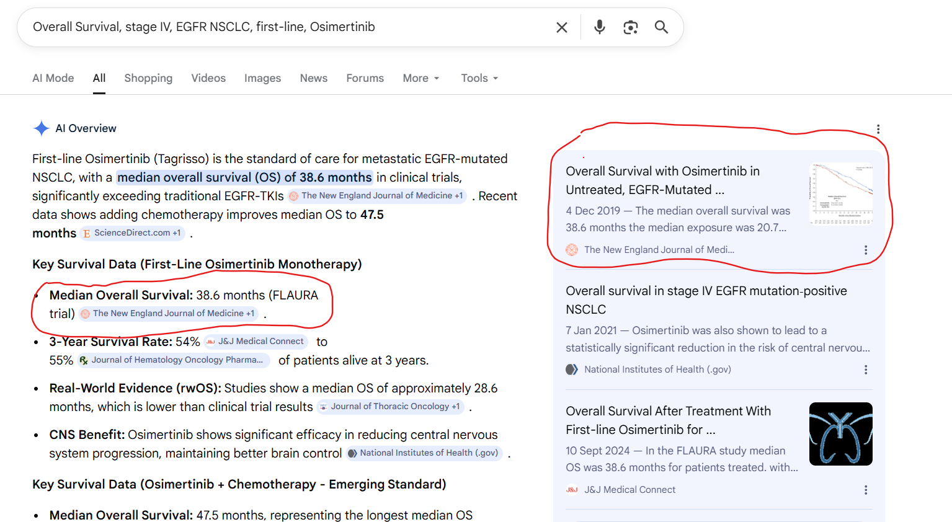Click lung illustration thumbnail of J&J result
952x522 pixels.
(x=841, y=434)
